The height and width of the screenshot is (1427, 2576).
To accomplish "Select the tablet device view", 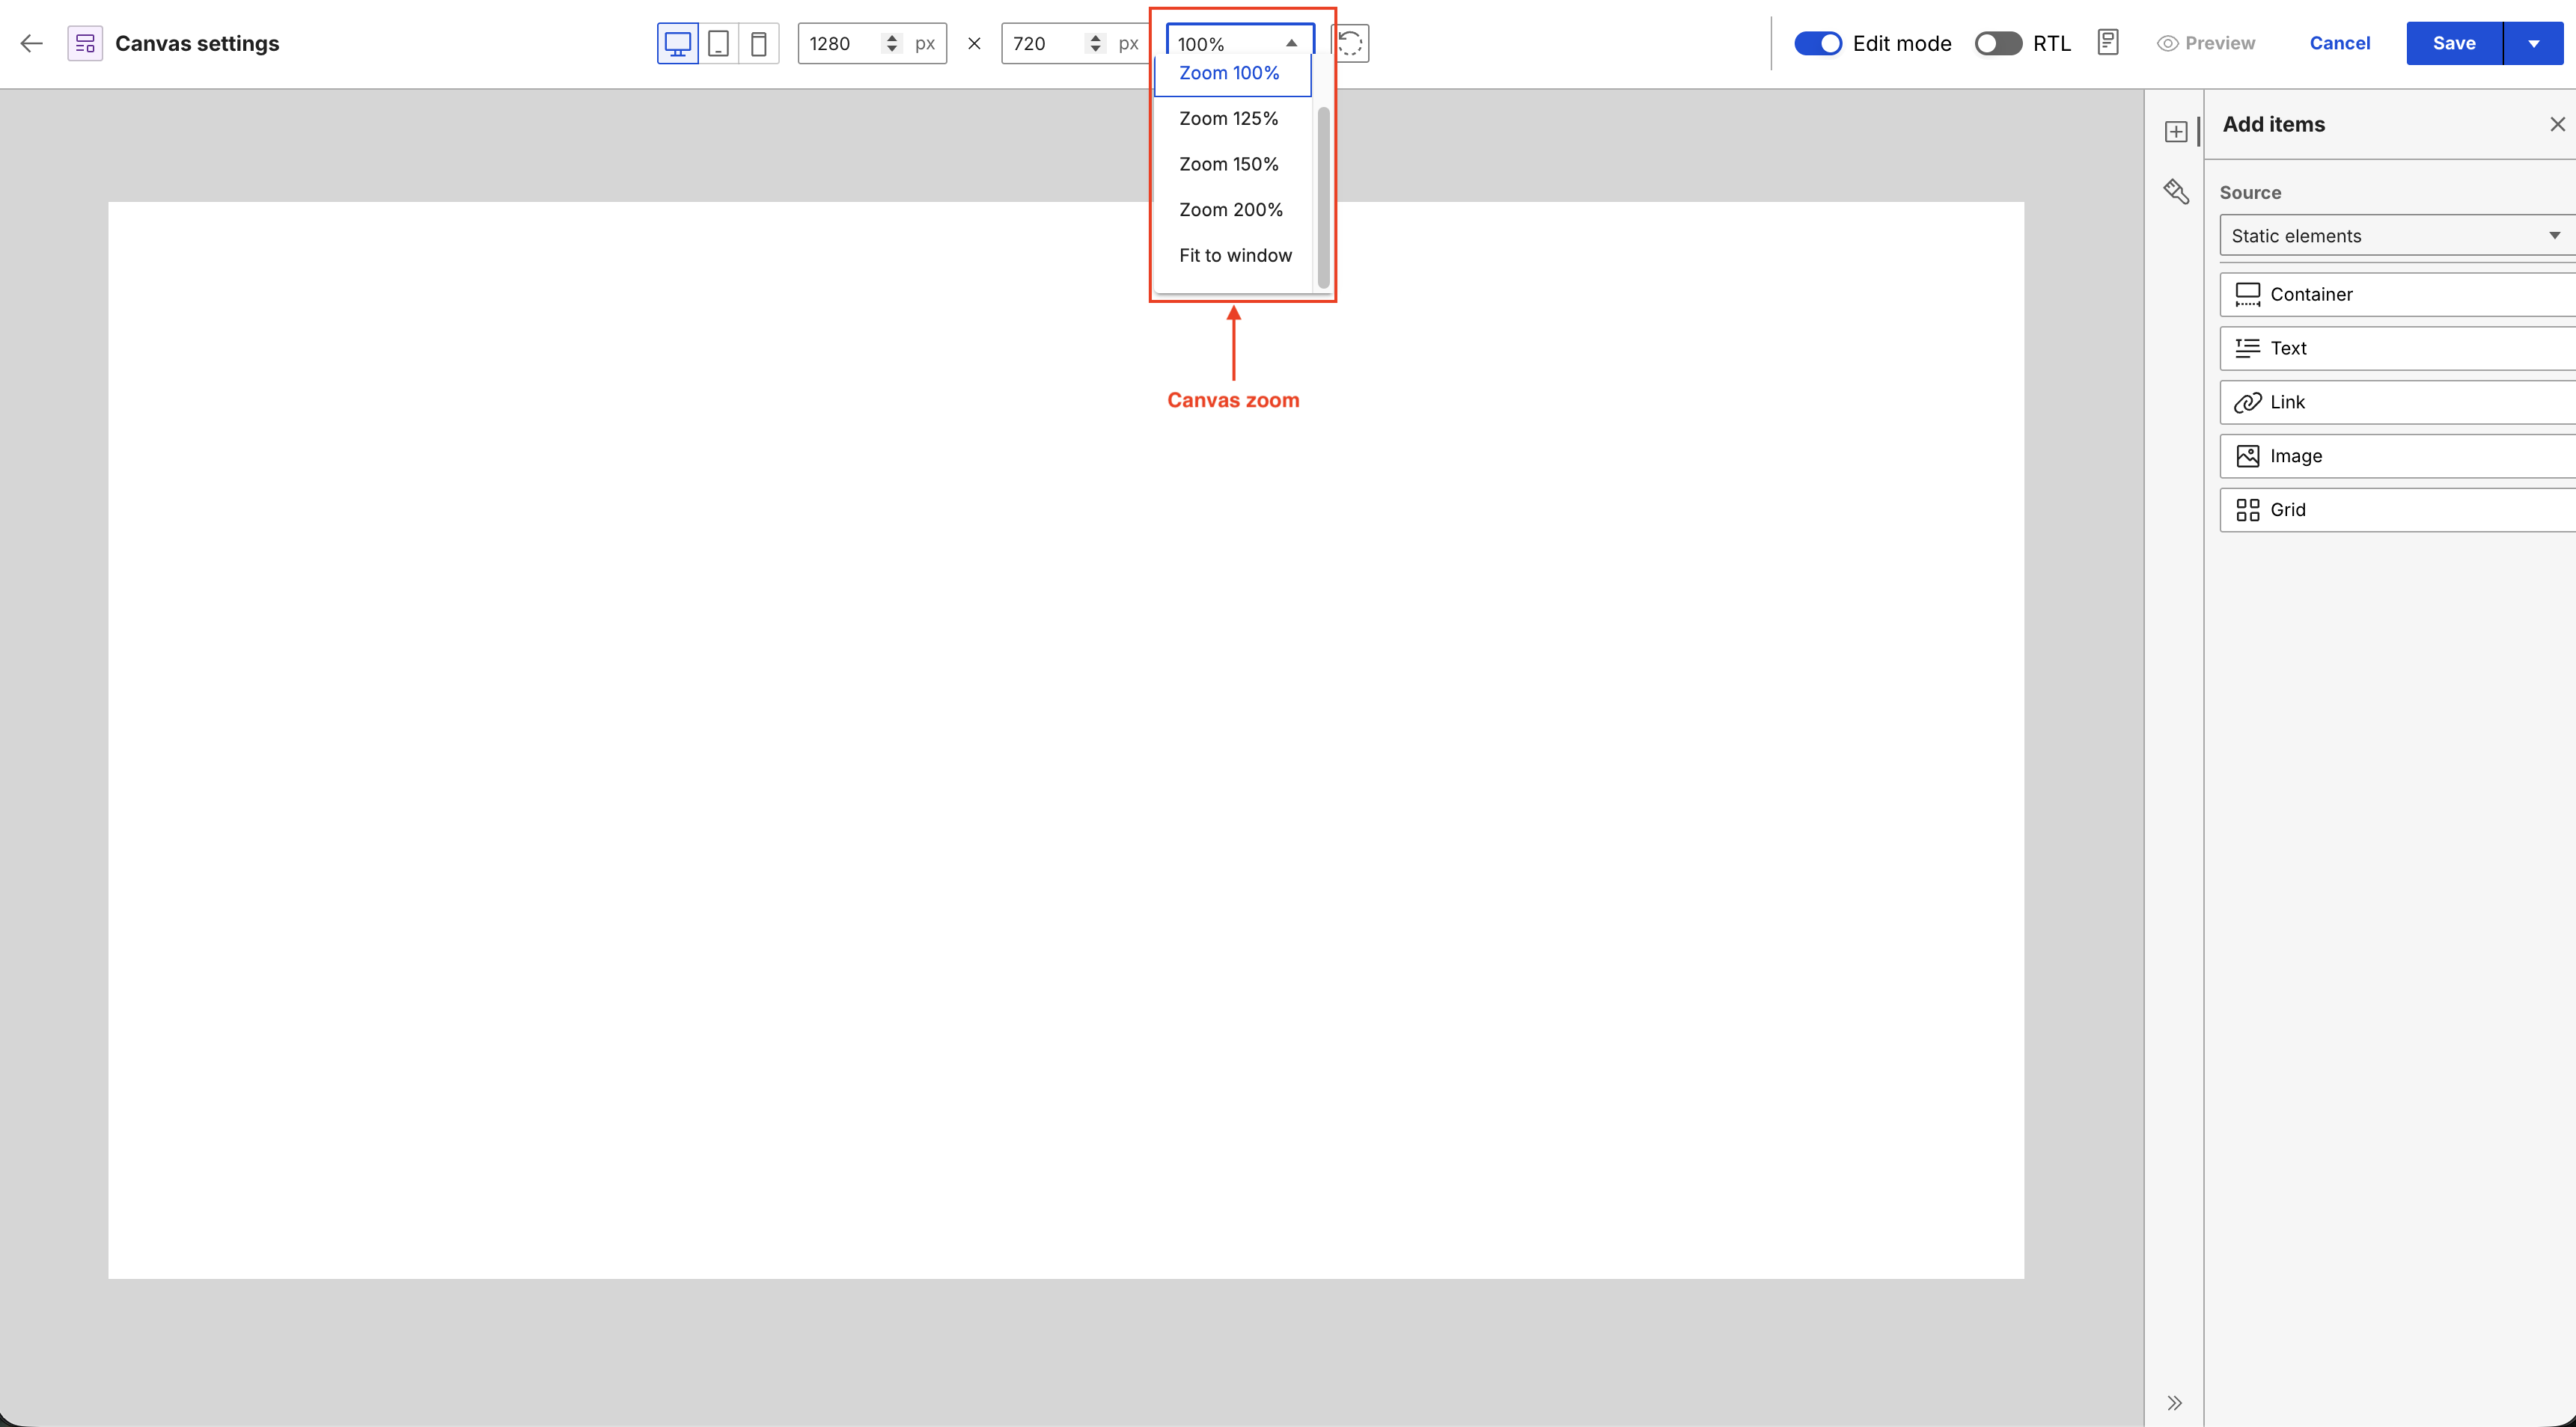I will (x=718, y=43).
